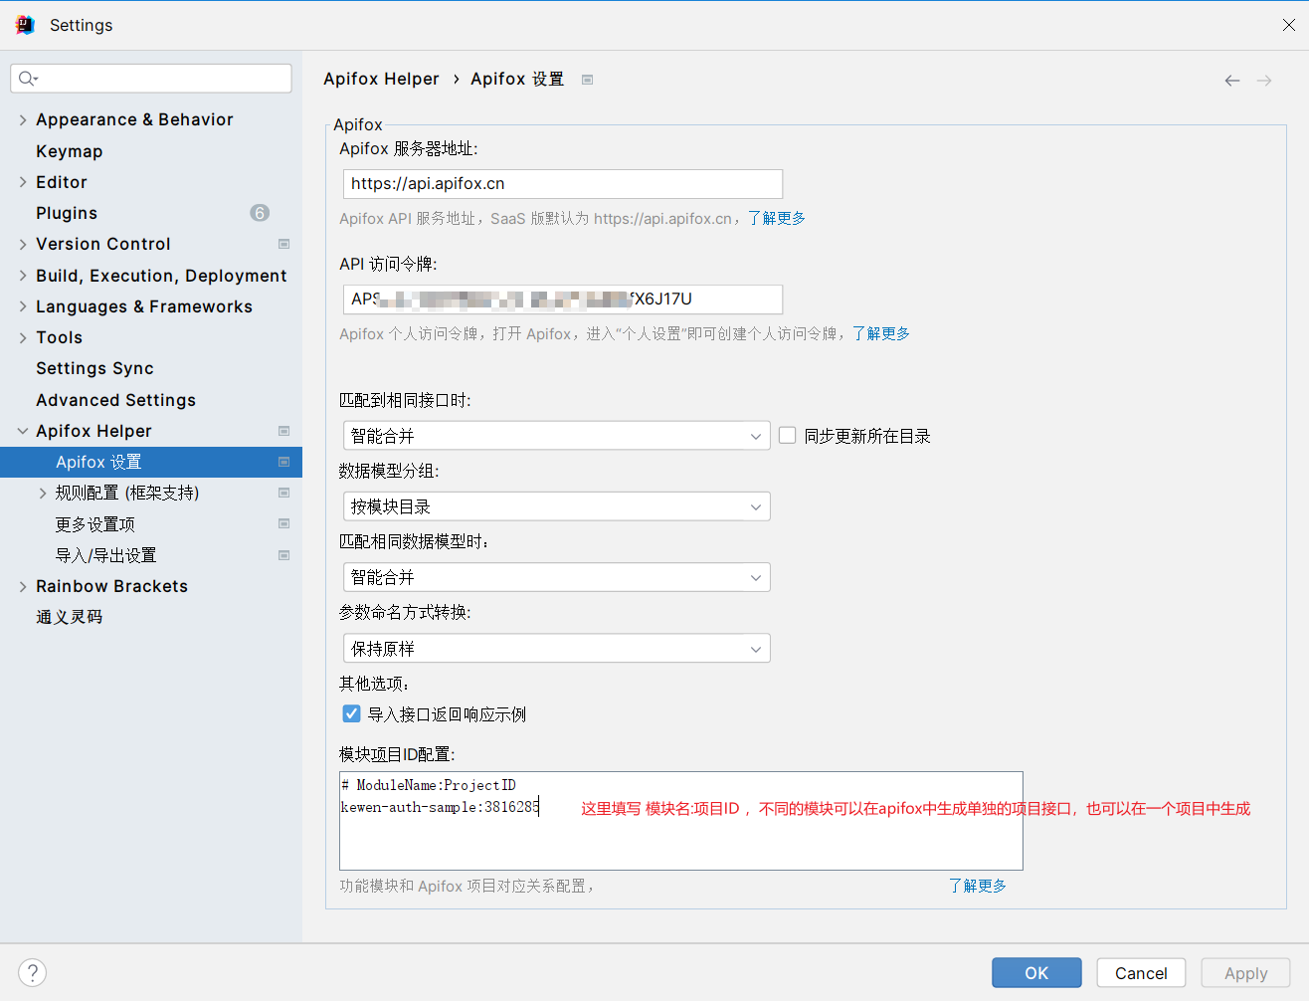The image size is (1309, 1001).
Task: Click project-level icon next to breadcrumb title
Action: (588, 80)
